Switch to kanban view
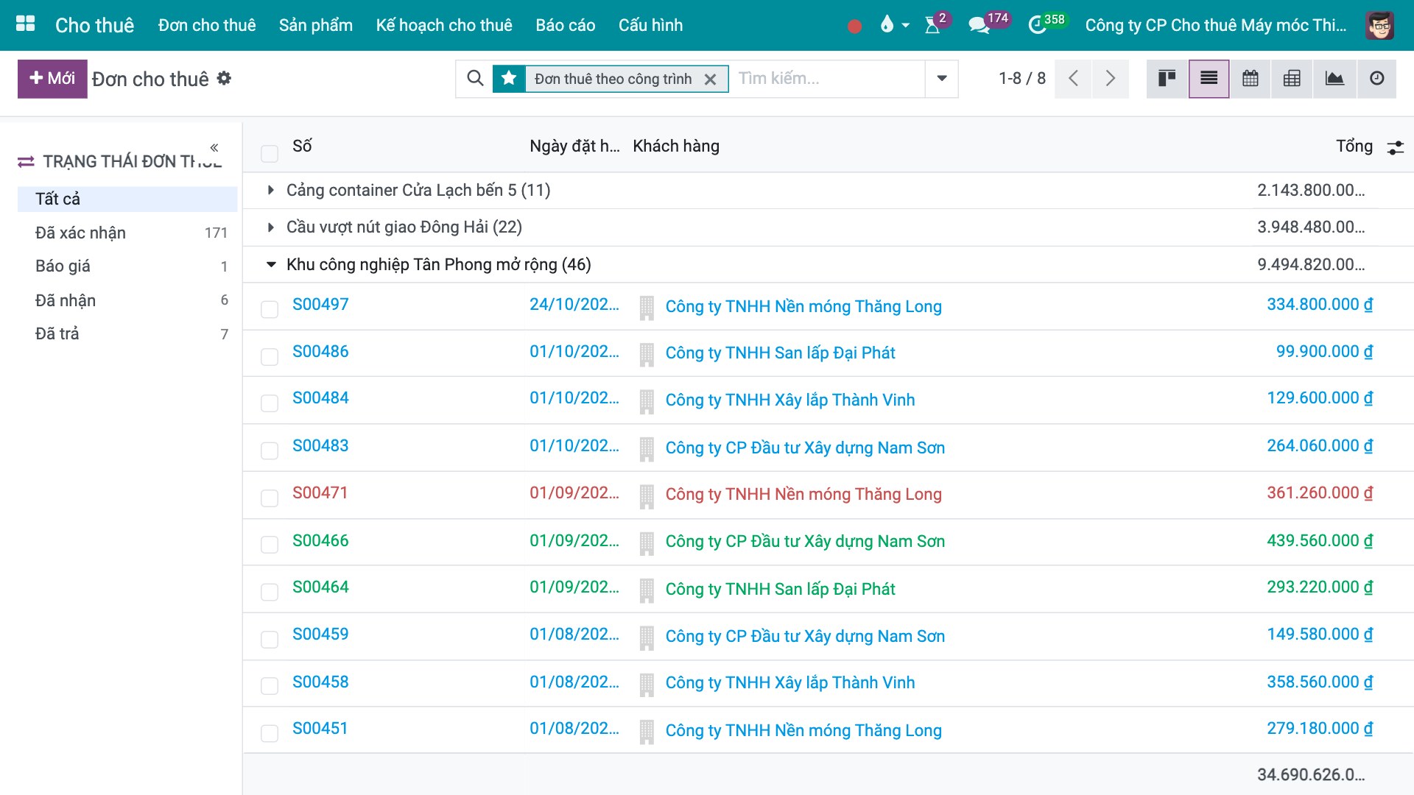 (1167, 78)
